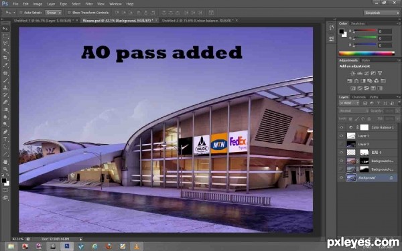
Task: Select the Crop tool
Action: click(x=5, y=58)
